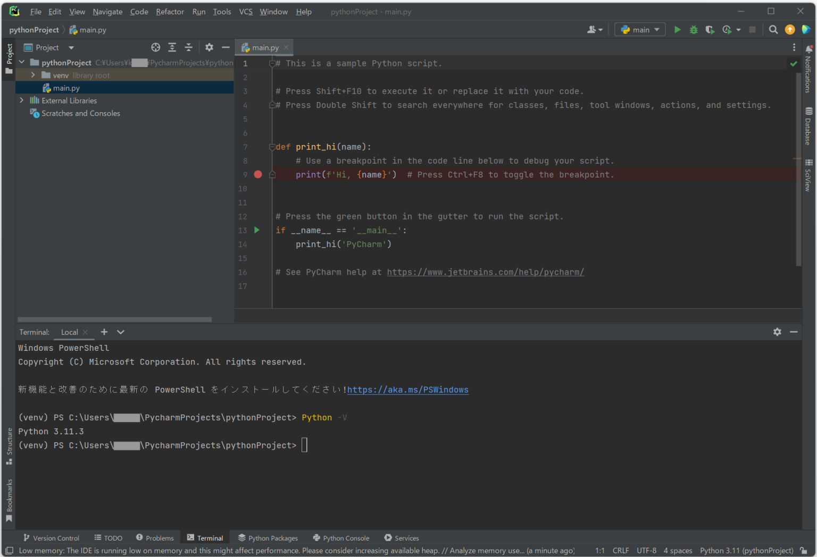The height and width of the screenshot is (557, 817).
Task: Open the Refactor menu
Action: [170, 11]
